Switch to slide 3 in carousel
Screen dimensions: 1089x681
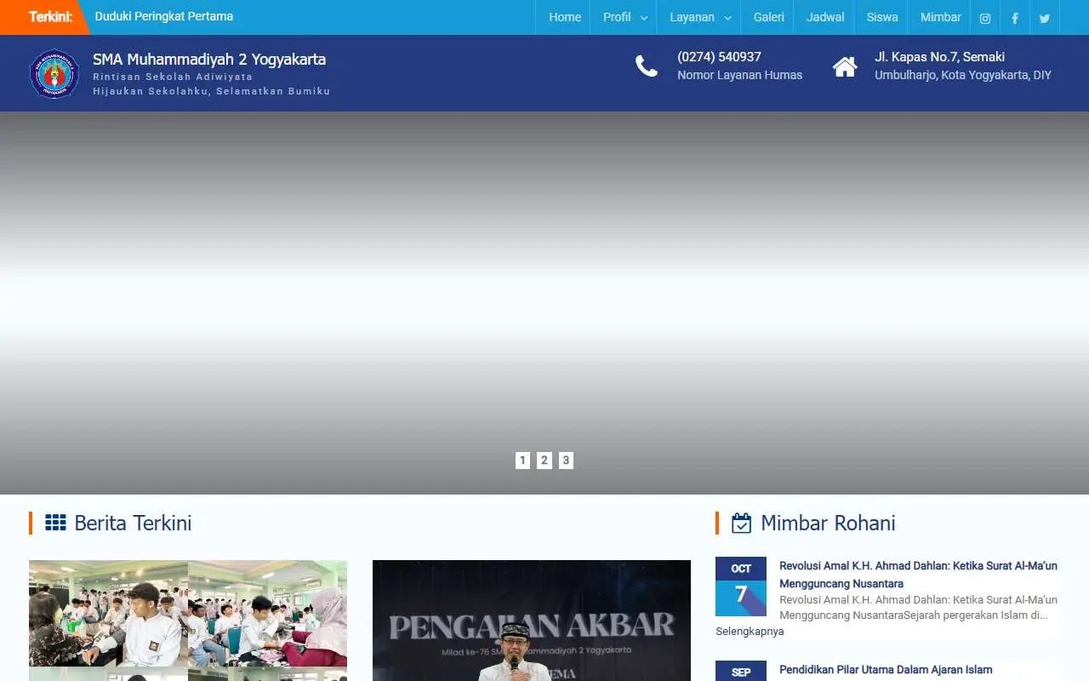point(566,461)
